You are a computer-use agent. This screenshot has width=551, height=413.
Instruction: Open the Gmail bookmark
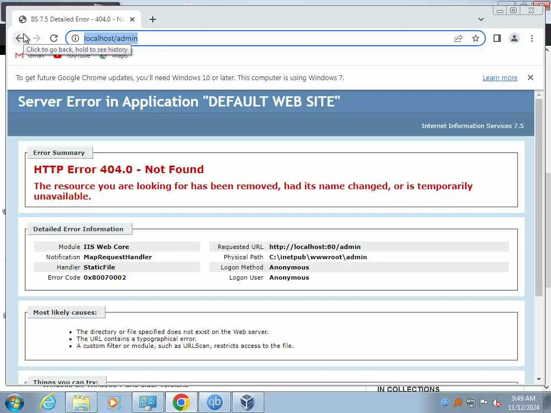pyautogui.click(x=30, y=55)
